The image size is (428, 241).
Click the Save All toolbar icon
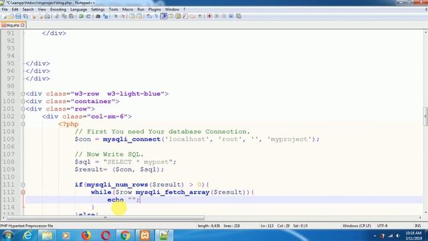(x=25, y=16)
